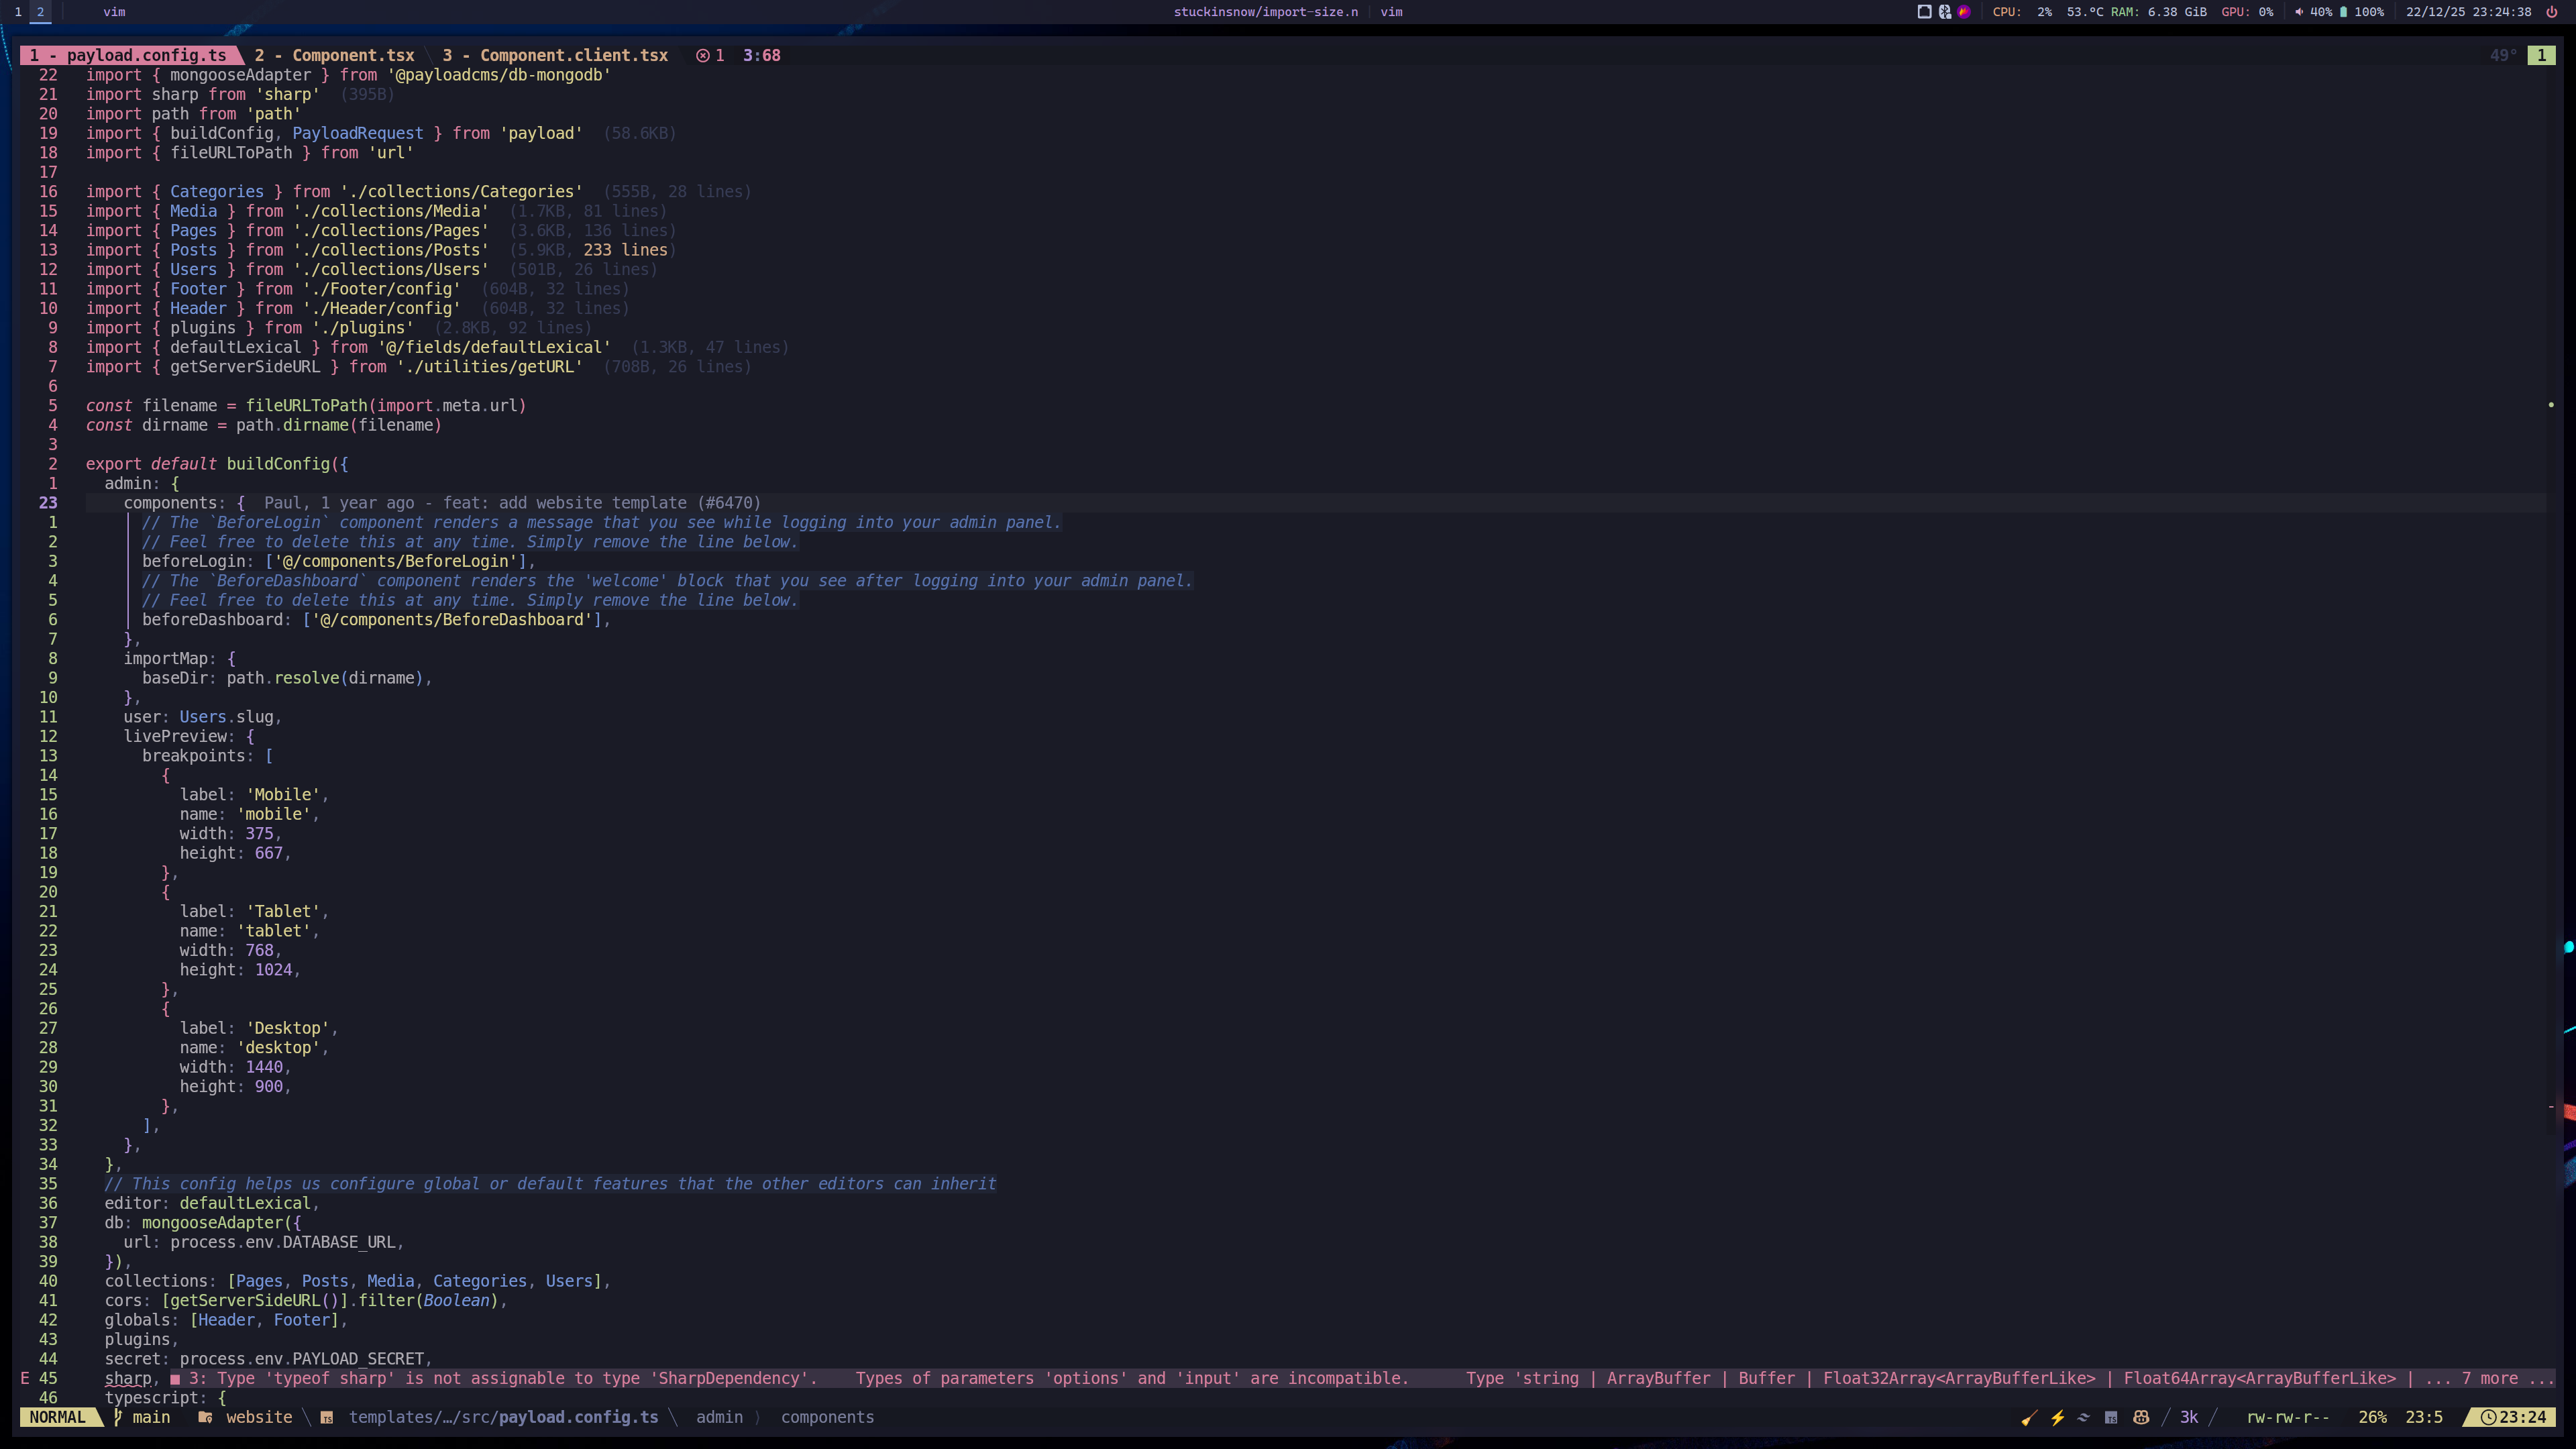Click the NORMAL mode indicator

(57, 1418)
